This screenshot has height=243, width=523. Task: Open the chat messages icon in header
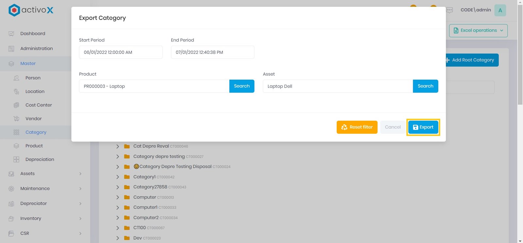coord(449,10)
